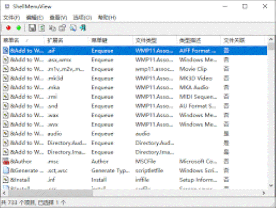
Task: Open the 查看(V) menu
Action: point(58,17)
